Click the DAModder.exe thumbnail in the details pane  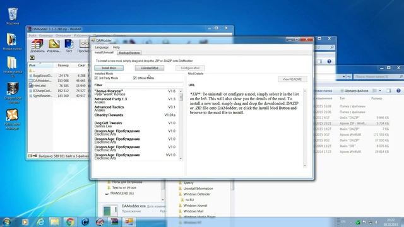[110, 210]
